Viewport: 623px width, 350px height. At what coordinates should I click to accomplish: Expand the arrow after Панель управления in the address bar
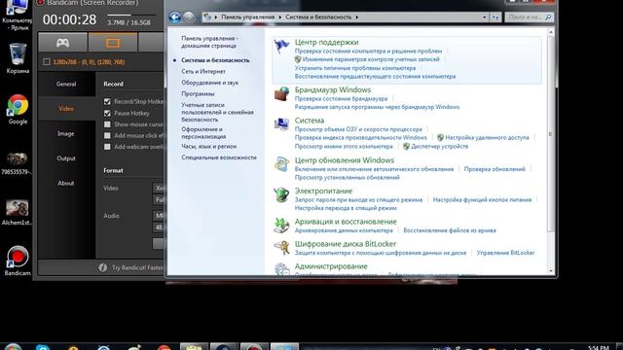[x=279, y=17]
